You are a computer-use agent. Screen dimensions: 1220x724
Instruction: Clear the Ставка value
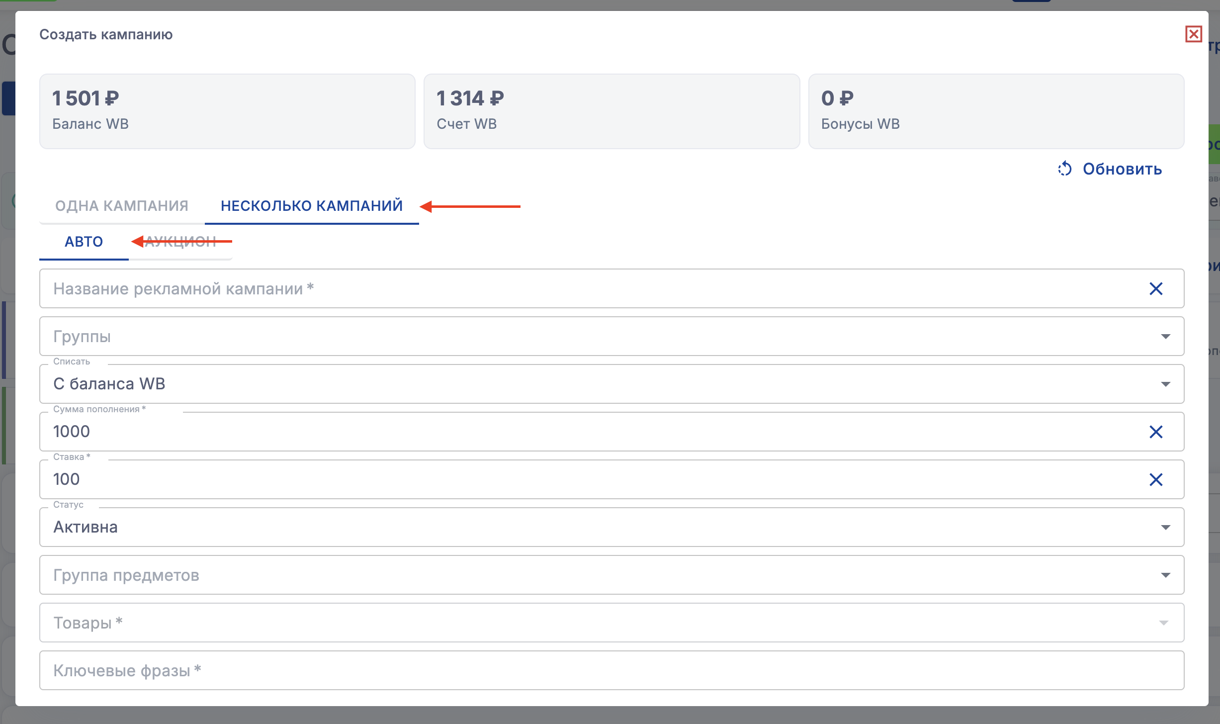[1156, 479]
